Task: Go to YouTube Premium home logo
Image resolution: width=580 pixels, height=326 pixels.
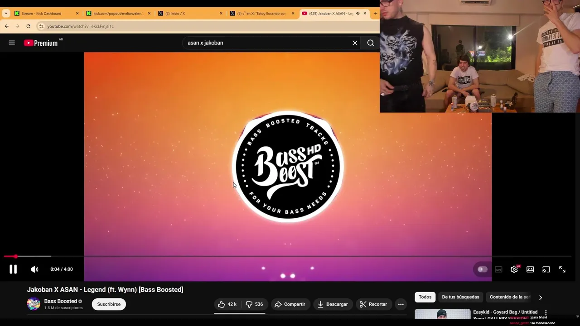Action: point(41,43)
